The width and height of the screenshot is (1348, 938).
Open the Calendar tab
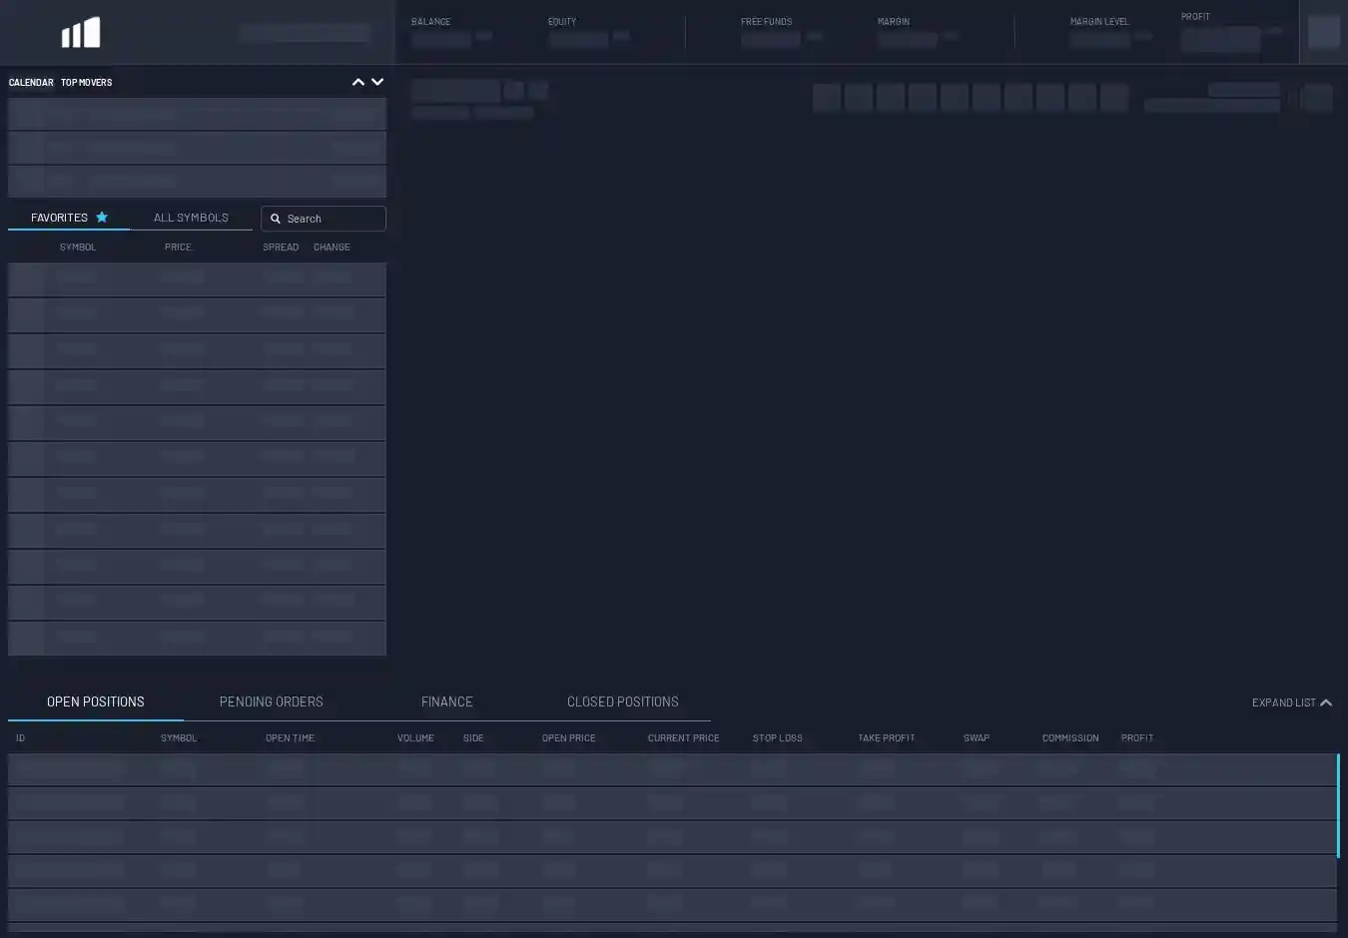31,83
